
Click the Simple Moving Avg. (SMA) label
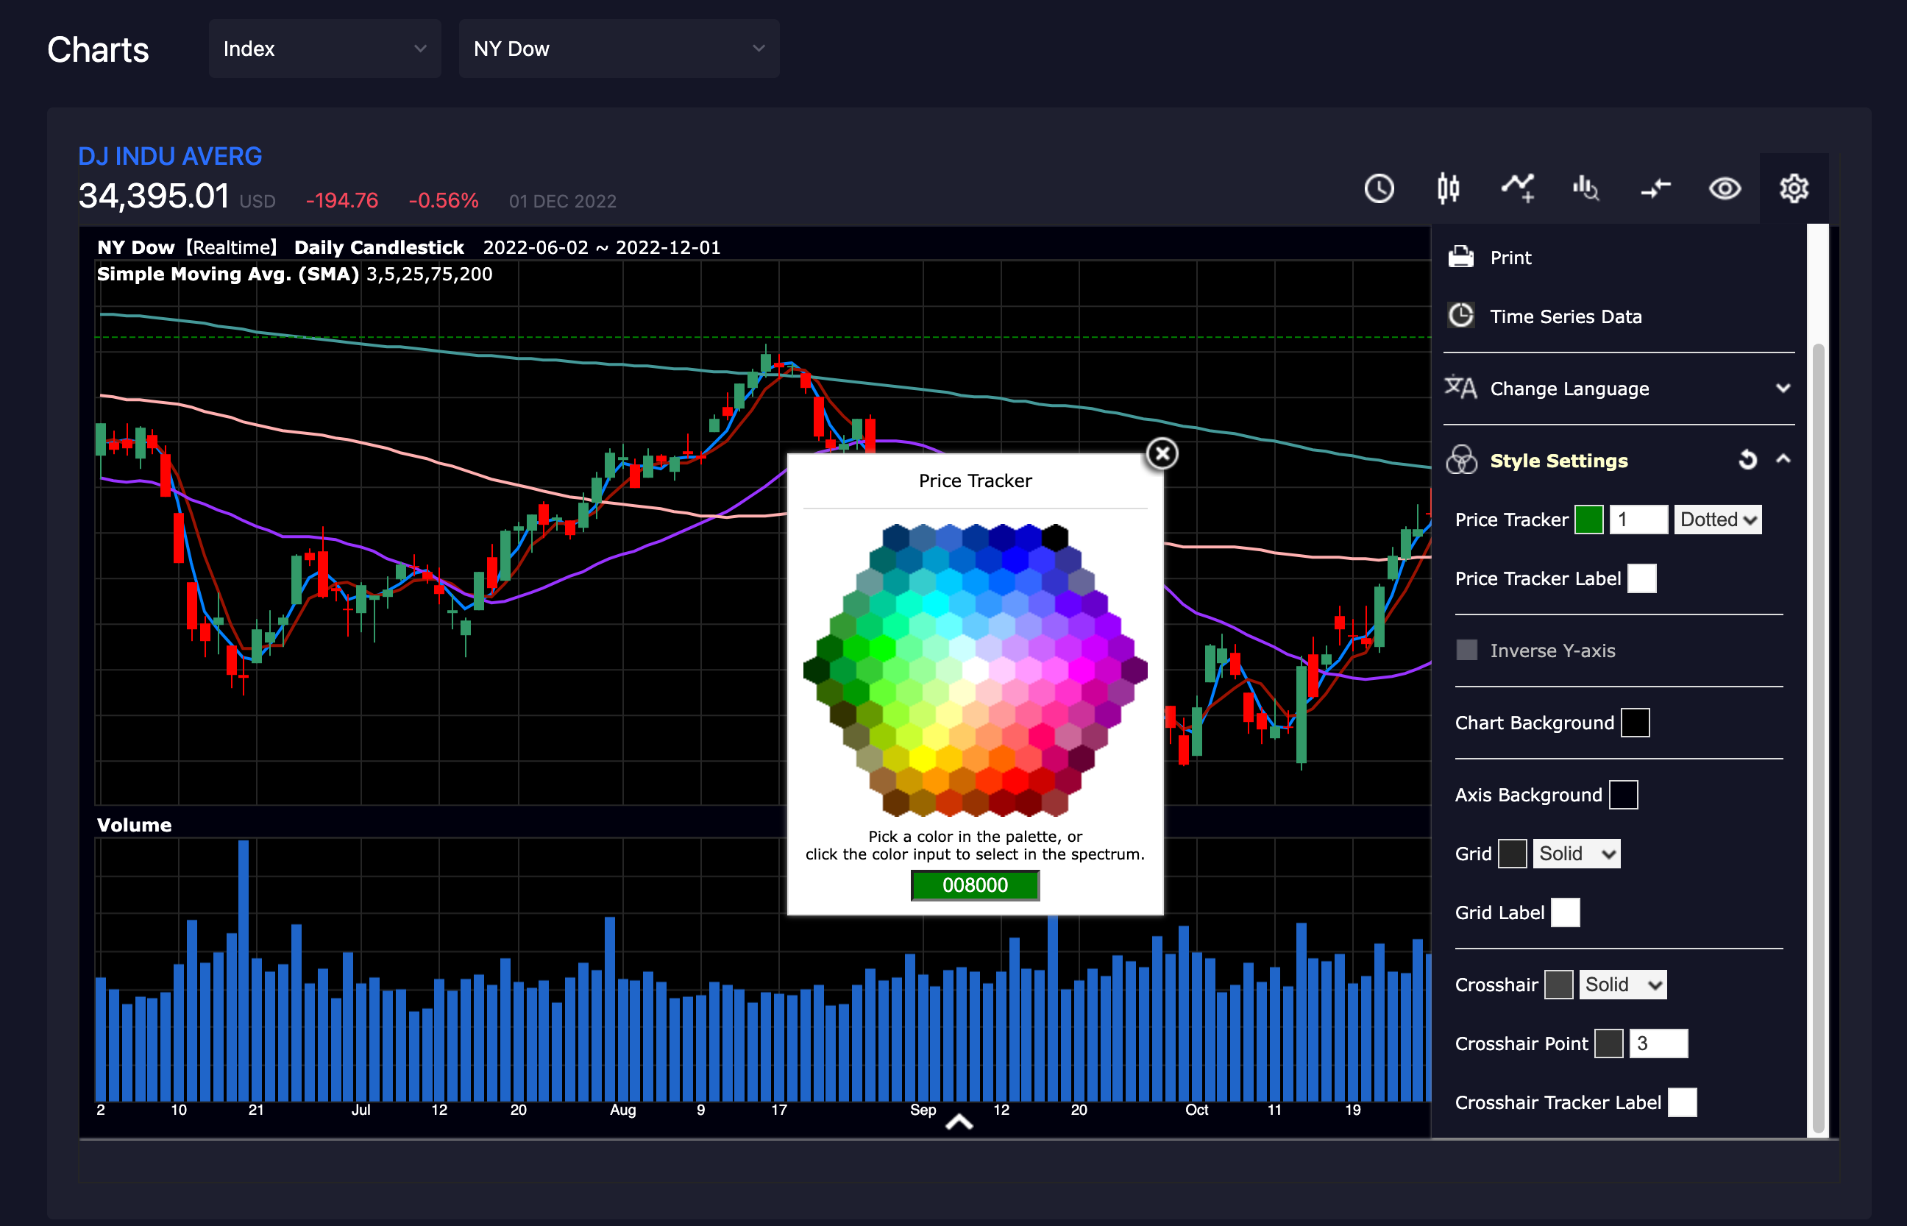[227, 274]
